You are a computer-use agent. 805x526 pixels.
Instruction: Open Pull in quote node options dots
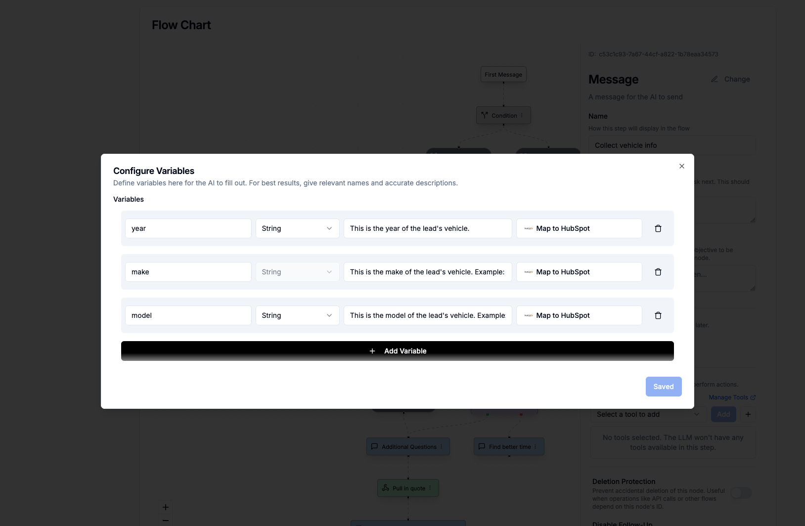pos(430,488)
